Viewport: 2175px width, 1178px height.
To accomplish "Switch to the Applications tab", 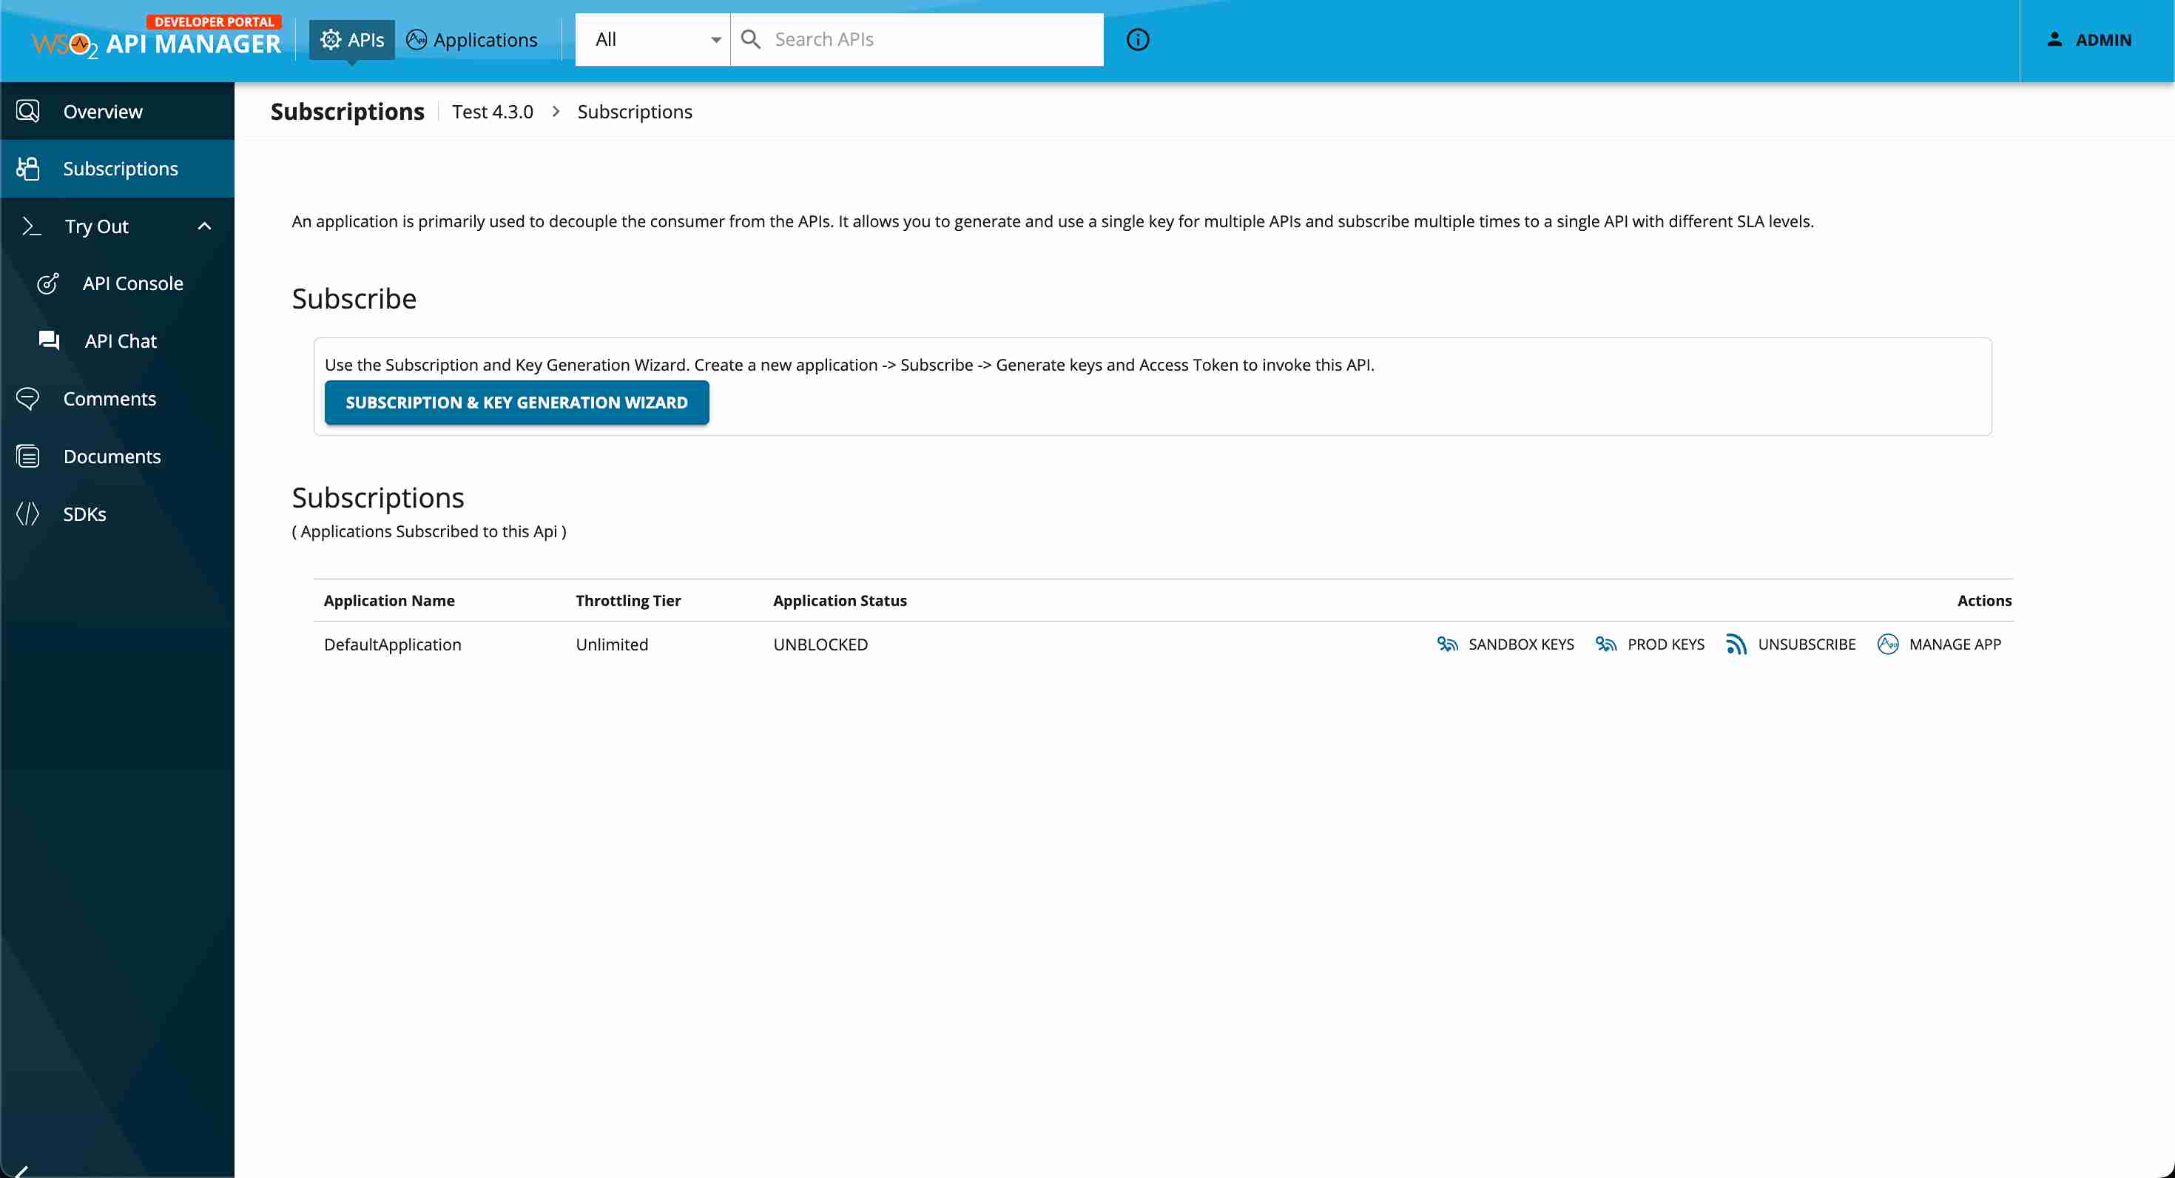I will pyautogui.click(x=472, y=40).
